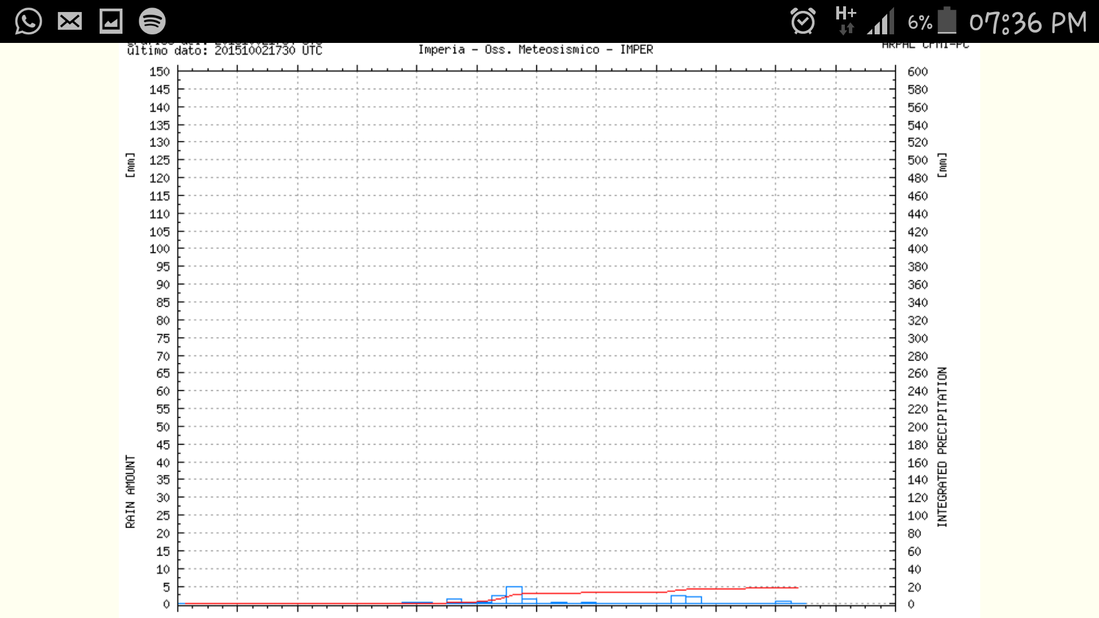Screen dimensions: 1099x618
Task: Tap the WhatsApp notification icon
Action: 28,22
